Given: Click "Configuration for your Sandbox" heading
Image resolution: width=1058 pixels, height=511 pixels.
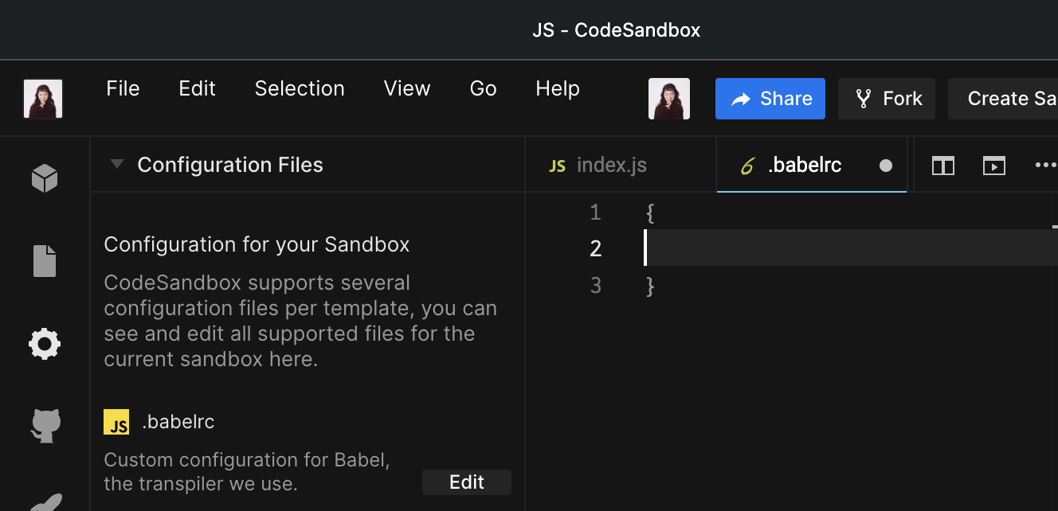Looking at the screenshot, I should click(257, 244).
